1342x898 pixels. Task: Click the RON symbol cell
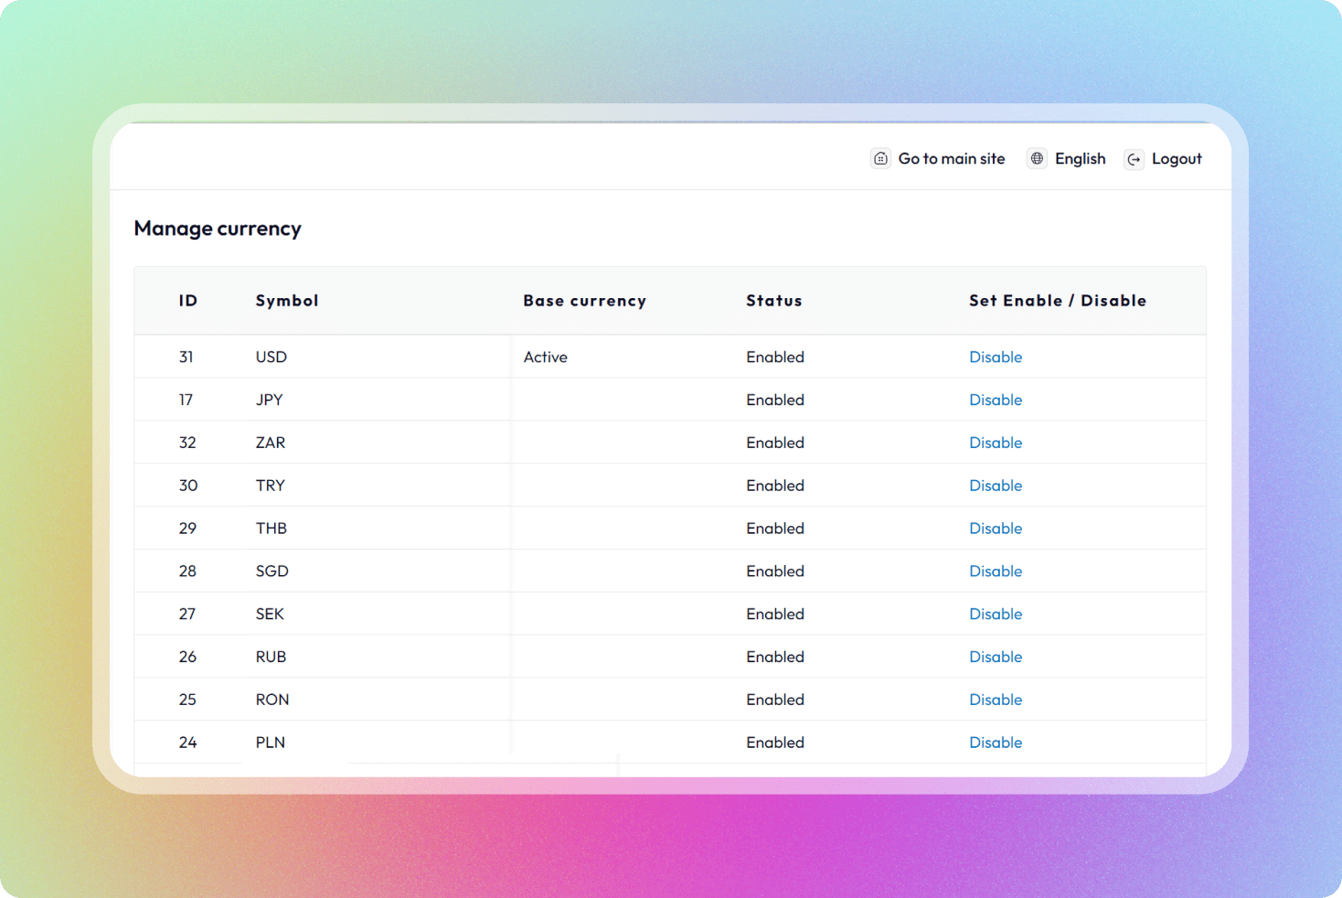pos(272,700)
